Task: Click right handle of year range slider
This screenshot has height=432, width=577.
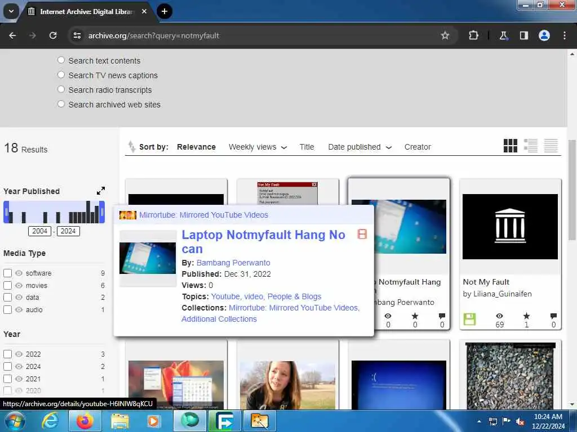Action: click(x=102, y=212)
